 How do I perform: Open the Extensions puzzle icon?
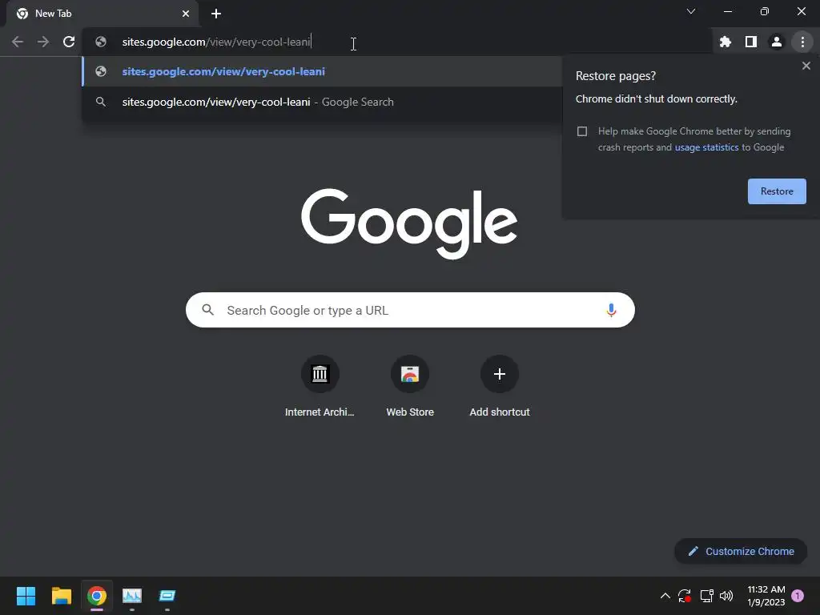tap(726, 42)
